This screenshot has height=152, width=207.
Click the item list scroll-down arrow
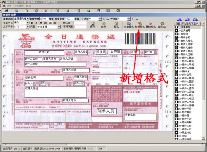203,138
